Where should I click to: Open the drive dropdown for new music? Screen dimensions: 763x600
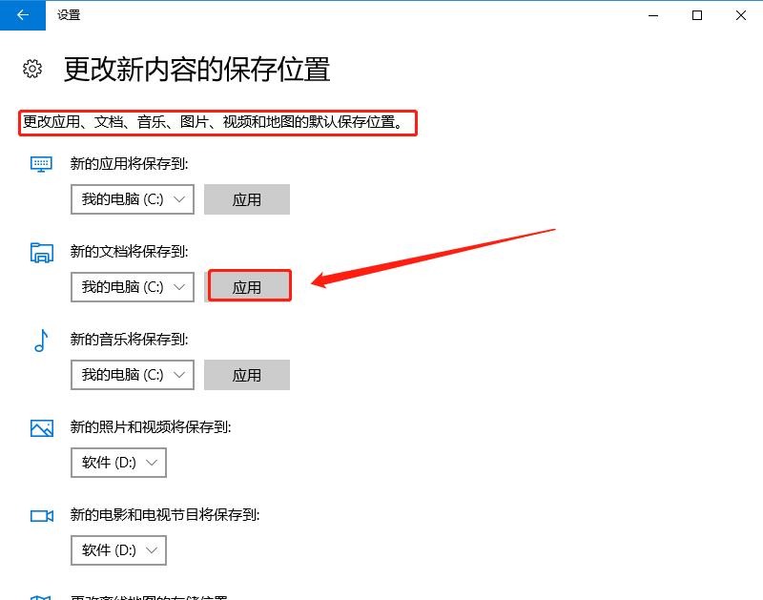pyautogui.click(x=132, y=375)
